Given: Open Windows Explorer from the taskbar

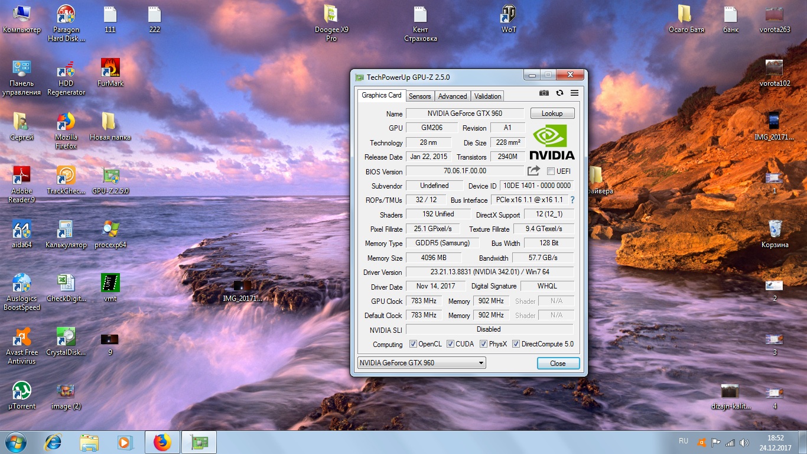Looking at the screenshot, I should click(89, 442).
